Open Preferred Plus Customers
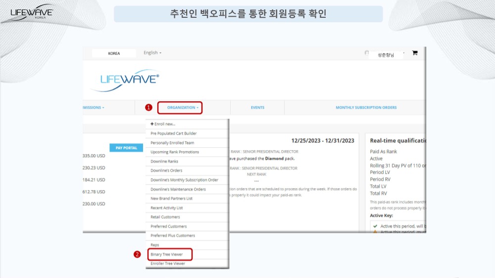495x278 pixels. tap(173, 236)
